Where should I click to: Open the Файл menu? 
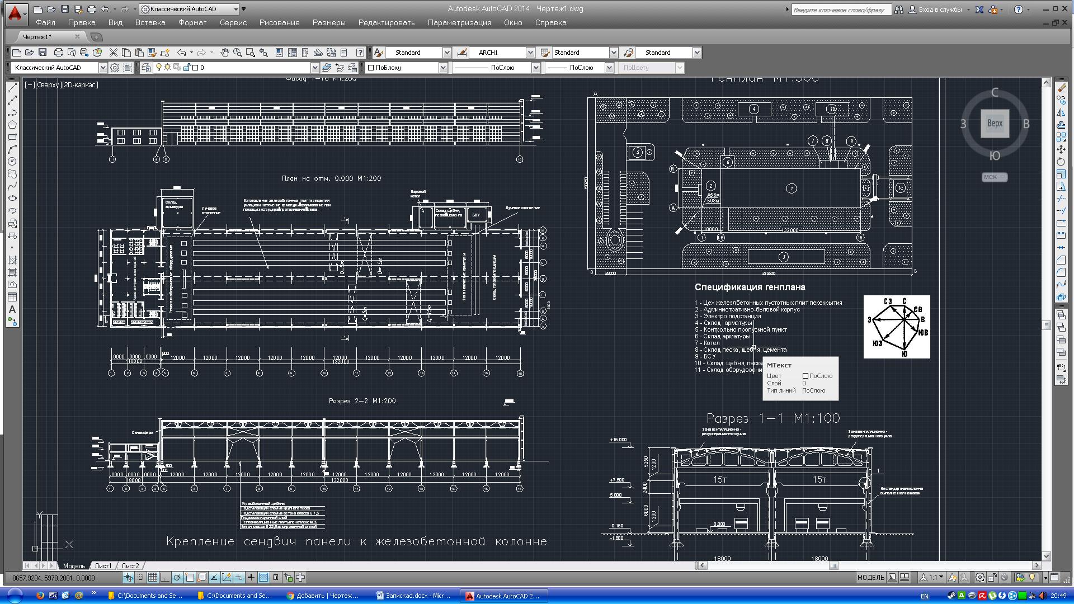pyautogui.click(x=46, y=23)
